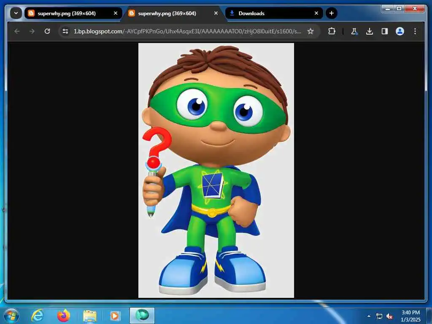Show hidden system tray icons
This screenshot has width=432, height=324.
coord(369,316)
